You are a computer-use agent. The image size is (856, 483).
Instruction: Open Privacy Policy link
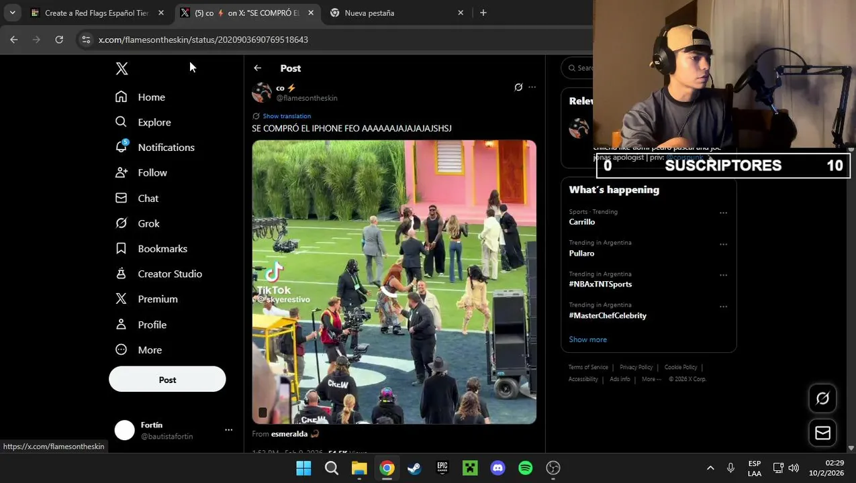tap(636, 368)
